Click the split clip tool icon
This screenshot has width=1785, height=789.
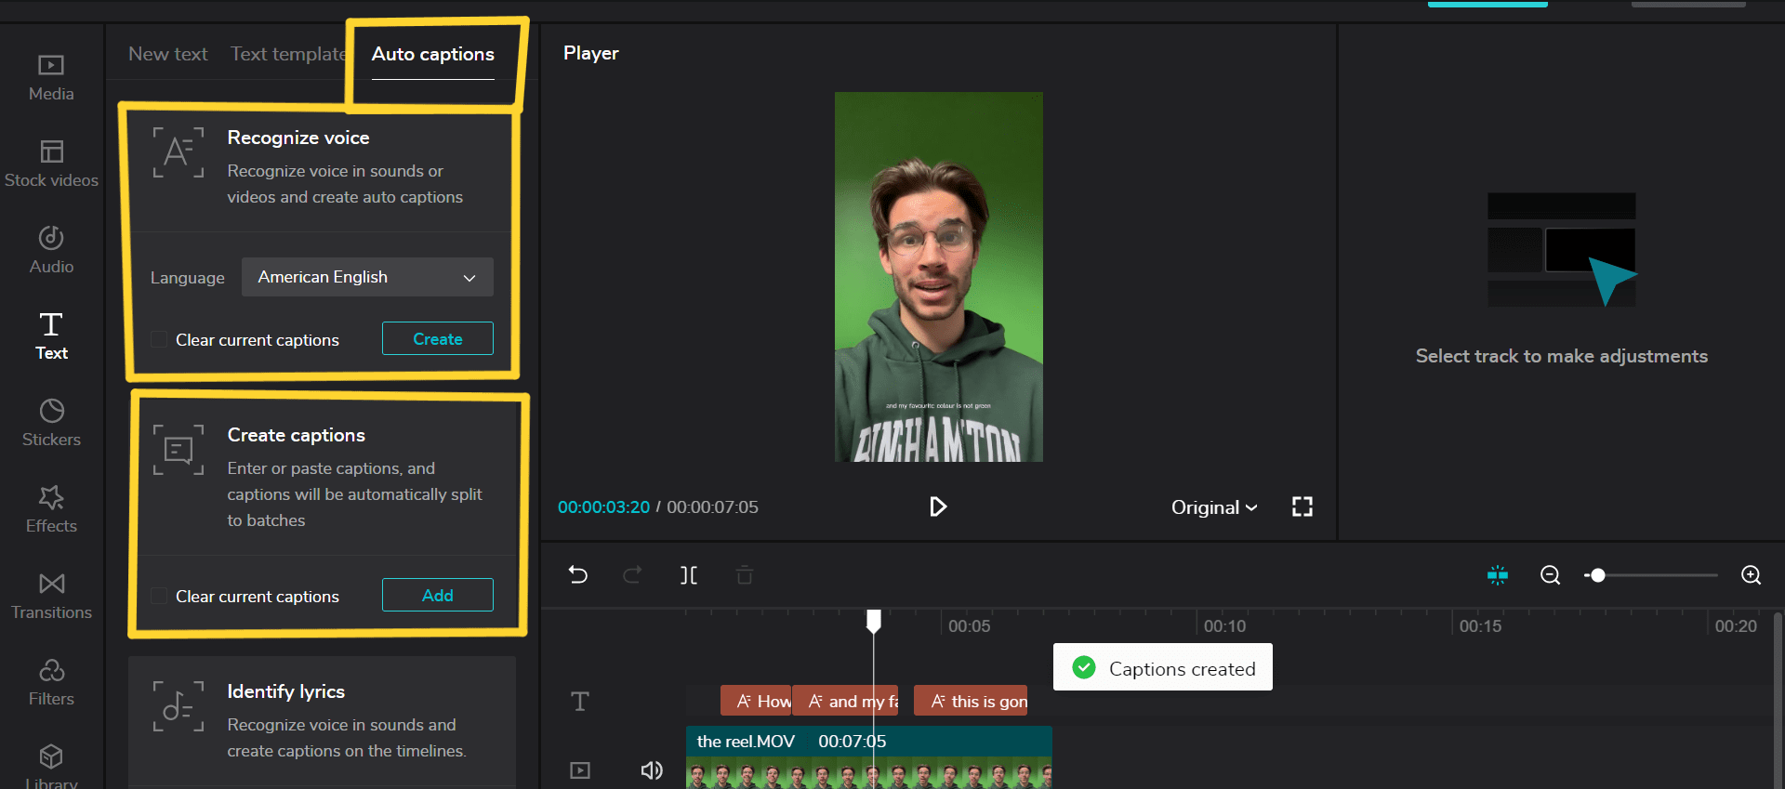[688, 575]
